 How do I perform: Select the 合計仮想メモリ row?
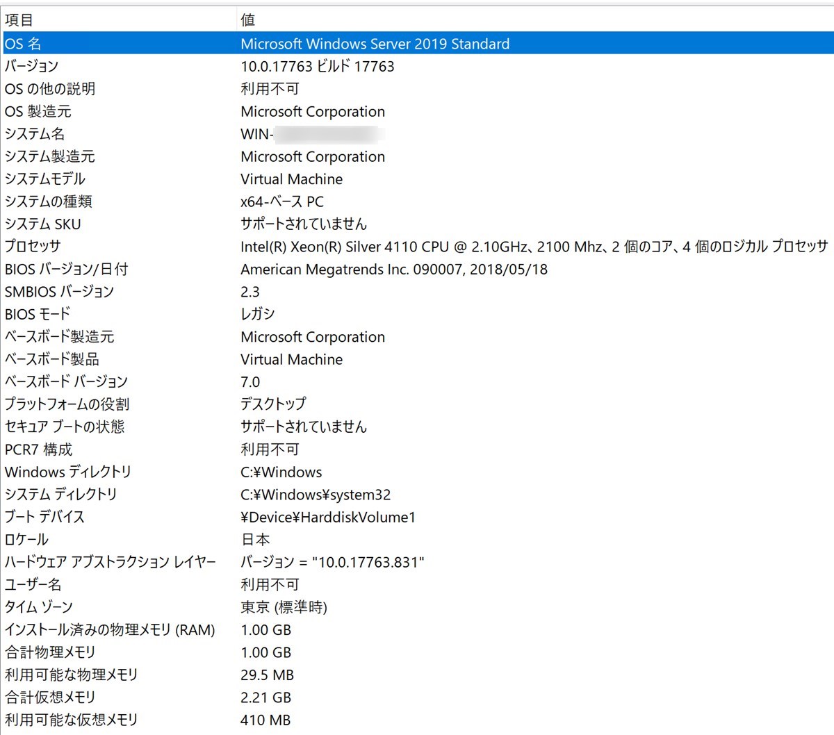click(x=417, y=697)
